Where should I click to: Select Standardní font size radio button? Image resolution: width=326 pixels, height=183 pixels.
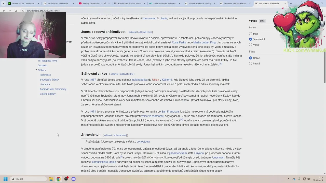(251, 39)
